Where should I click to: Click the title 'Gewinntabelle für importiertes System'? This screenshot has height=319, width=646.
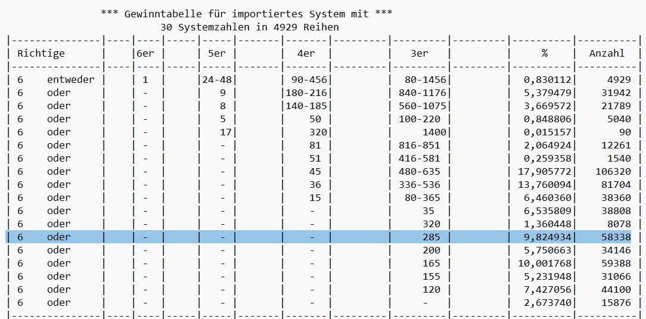pyautogui.click(x=246, y=14)
